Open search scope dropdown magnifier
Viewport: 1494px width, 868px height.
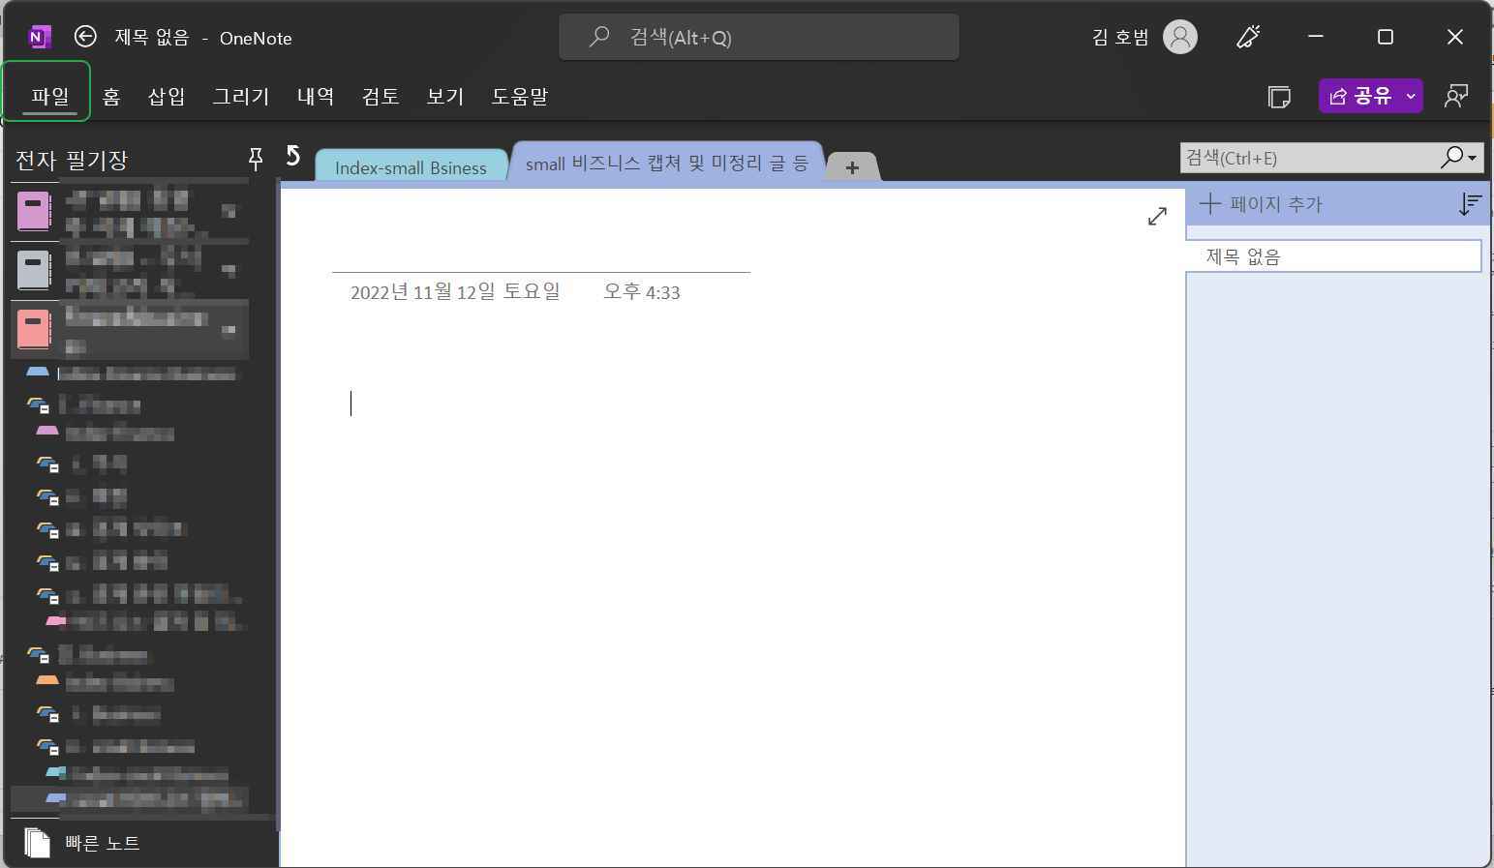coord(1459,158)
